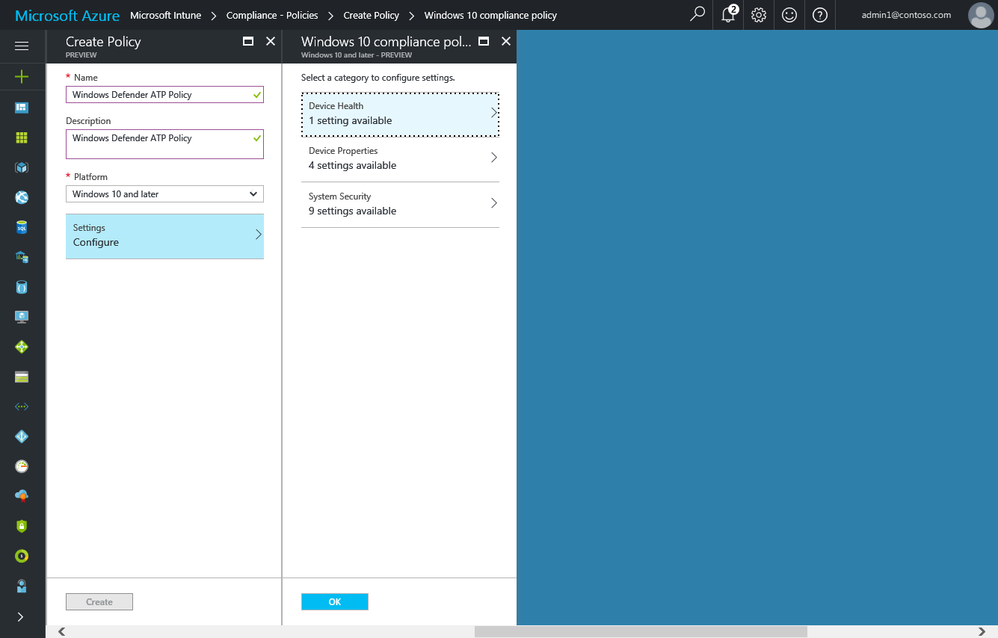This screenshot has width=998, height=638.
Task: Expand Device Properties settings
Action: (x=400, y=158)
